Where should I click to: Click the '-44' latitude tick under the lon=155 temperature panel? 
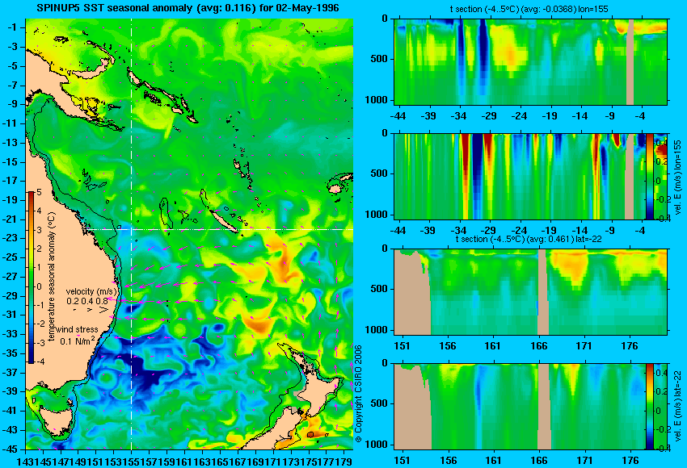click(398, 116)
